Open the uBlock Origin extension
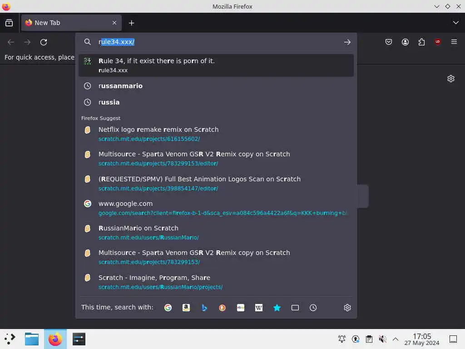465x349 pixels. pyautogui.click(x=438, y=42)
